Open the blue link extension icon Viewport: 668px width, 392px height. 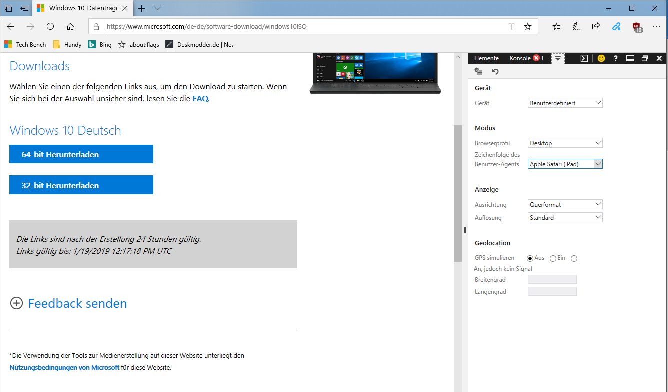(616, 27)
